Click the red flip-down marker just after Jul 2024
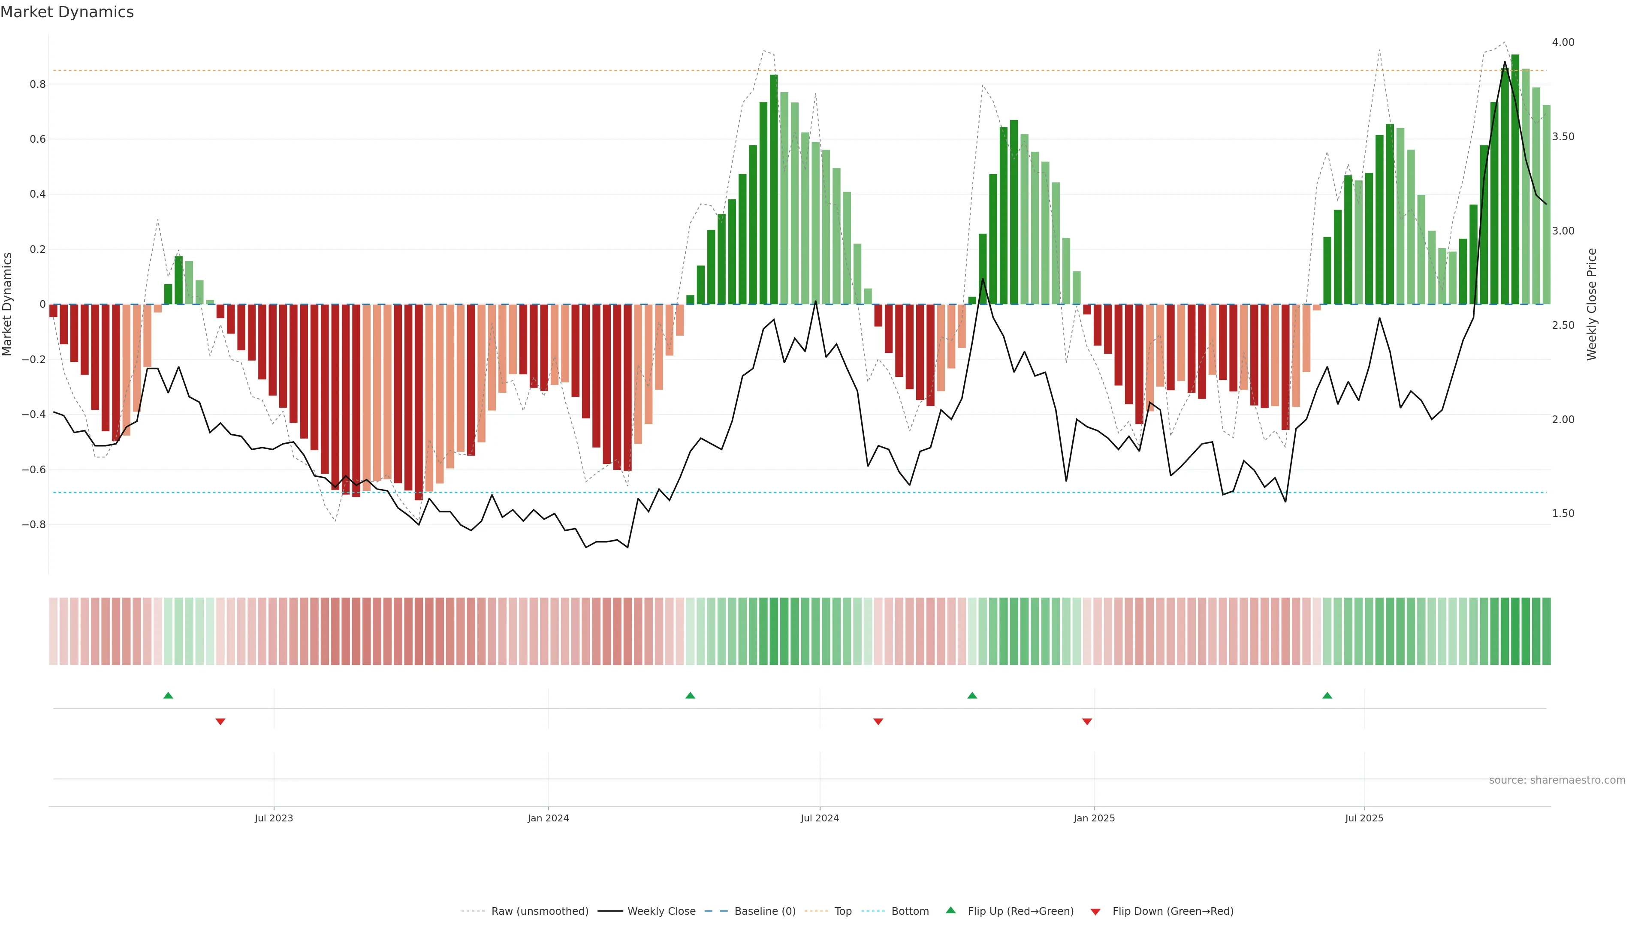 (878, 722)
